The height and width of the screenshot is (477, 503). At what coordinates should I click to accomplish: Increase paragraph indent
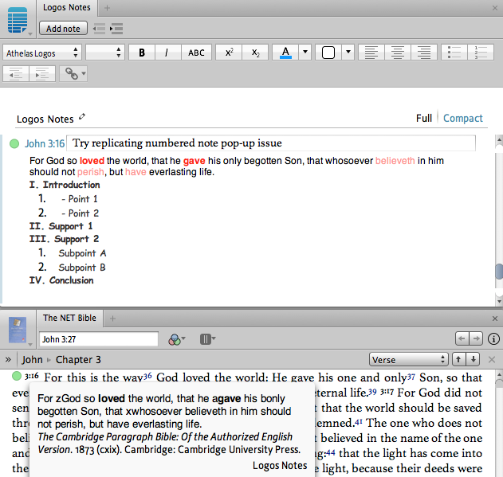click(42, 74)
